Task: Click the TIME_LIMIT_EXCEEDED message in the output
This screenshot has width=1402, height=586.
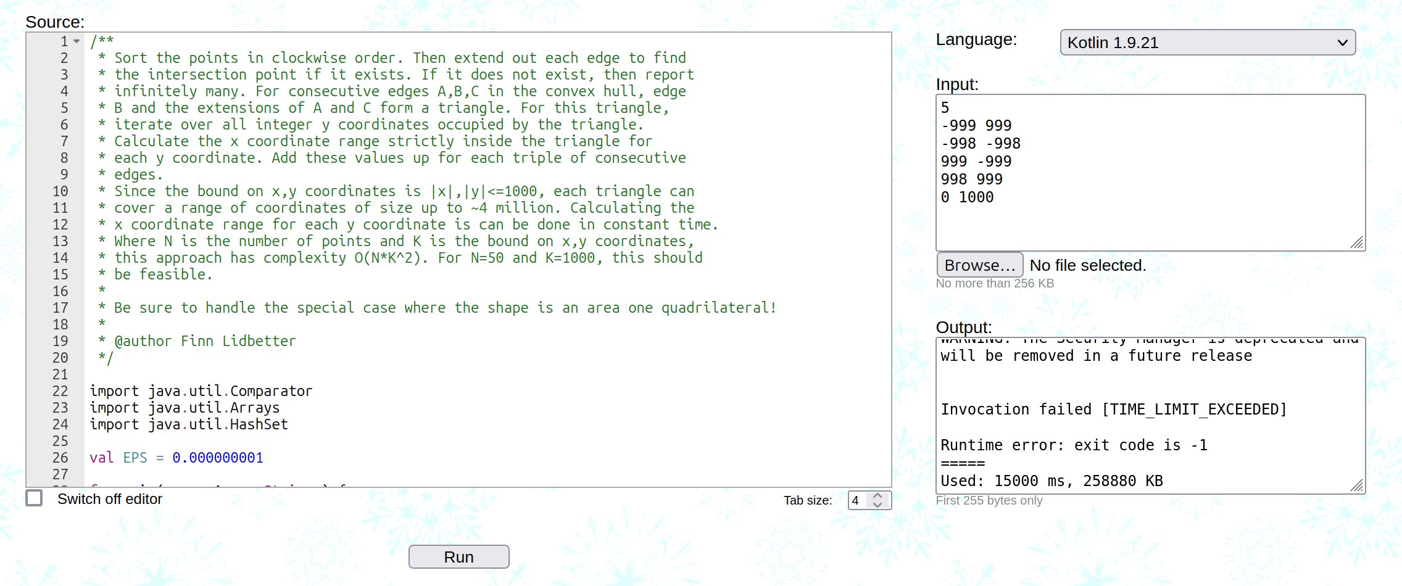Action: click(x=1194, y=410)
